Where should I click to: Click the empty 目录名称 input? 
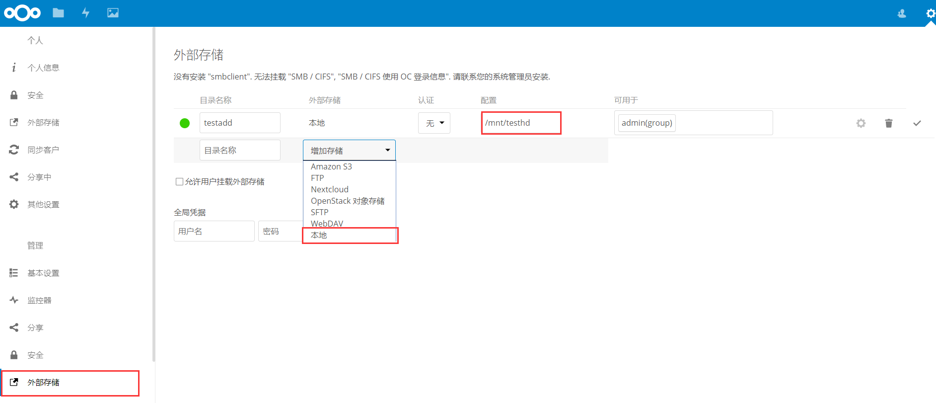pos(240,150)
